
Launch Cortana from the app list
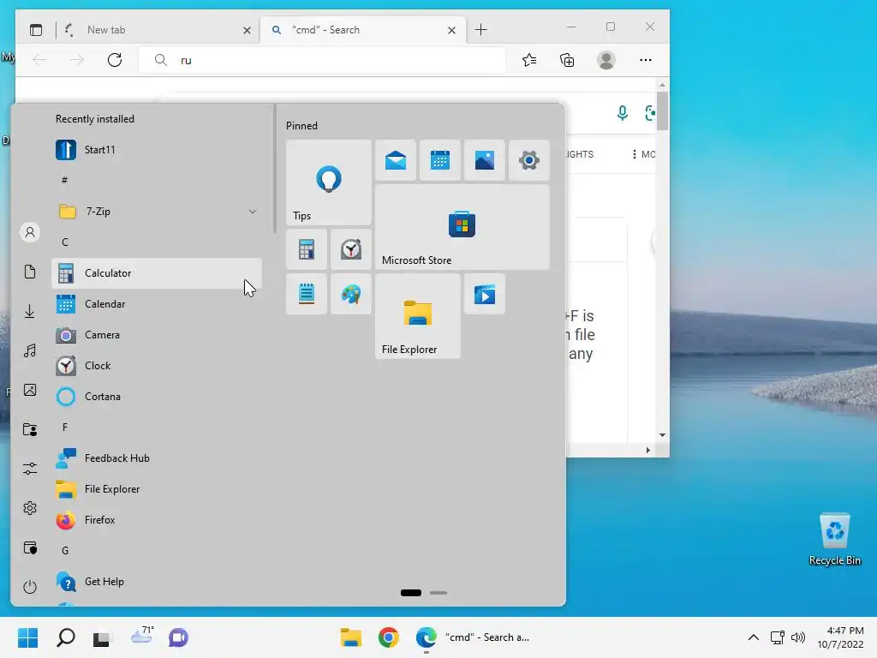[x=157, y=396]
